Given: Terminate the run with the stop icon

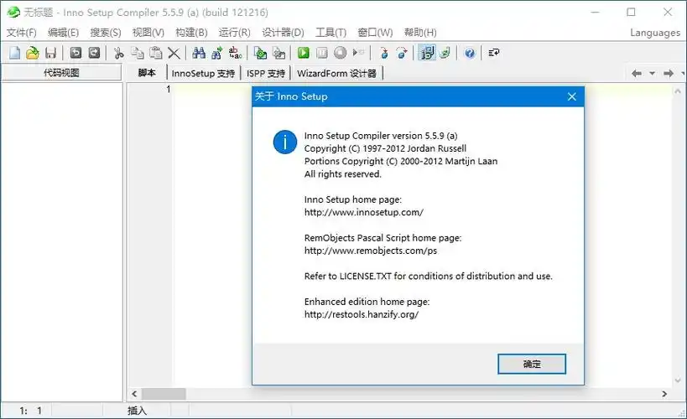Looking at the screenshot, I should pyautogui.click(x=341, y=53).
